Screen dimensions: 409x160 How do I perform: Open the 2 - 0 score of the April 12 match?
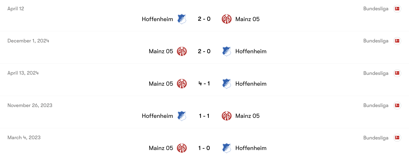click(x=204, y=19)
